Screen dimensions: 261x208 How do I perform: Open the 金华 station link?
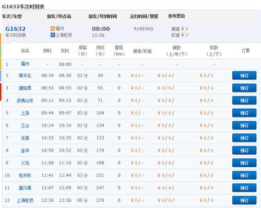pyautogui.click(x=25, y=151)
